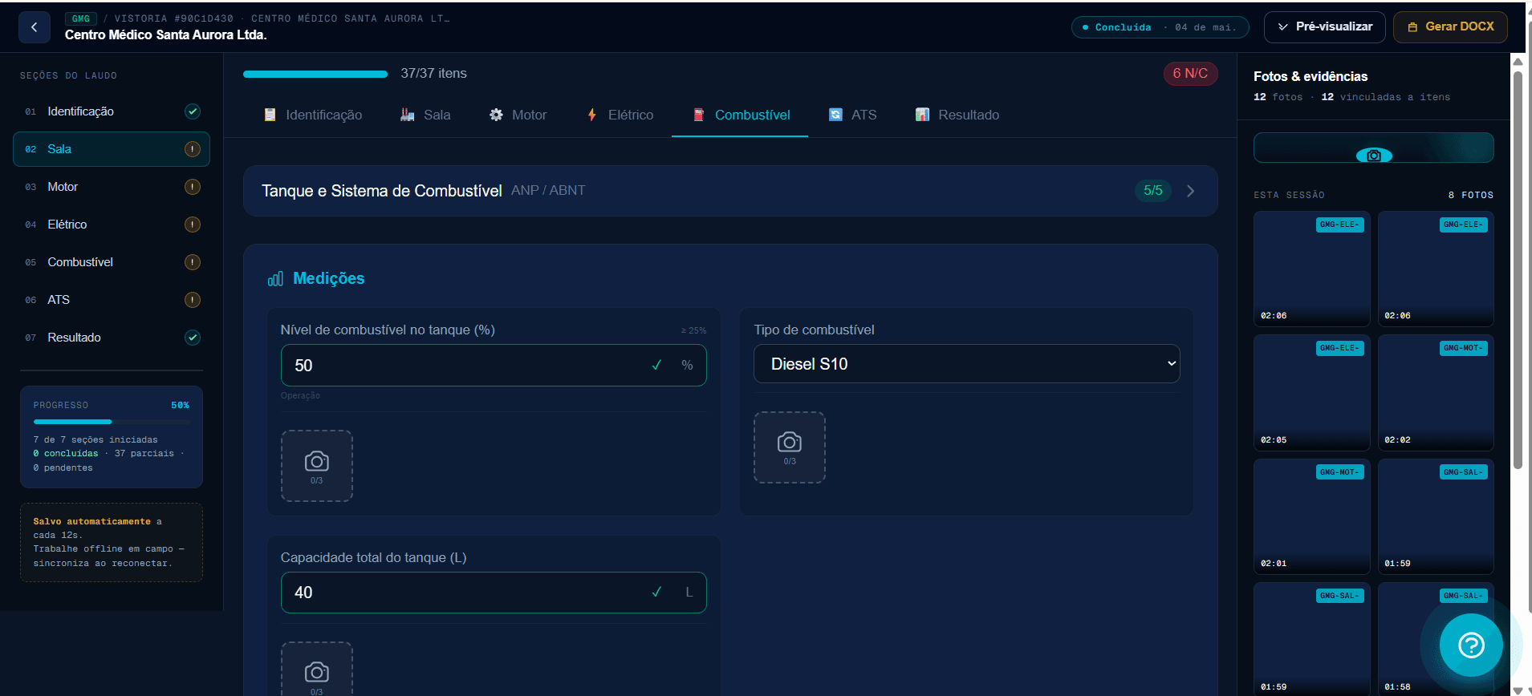Open 04 Elétrico in the sections sidebar
The height and width of the screenshot is (696, 1532).
click(x=112, y=225)
